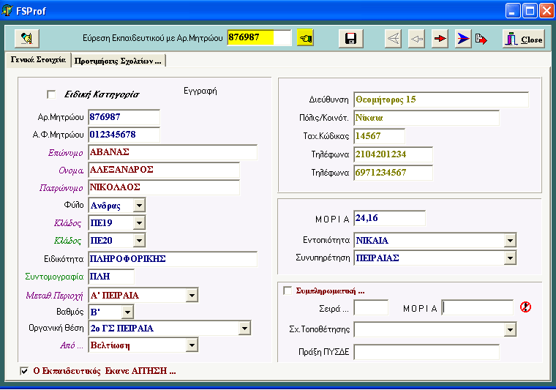Click the red warning icon beside ΜΟΡΙΑ field
Viewport: 556px width, 390px height.
point(525,307)
